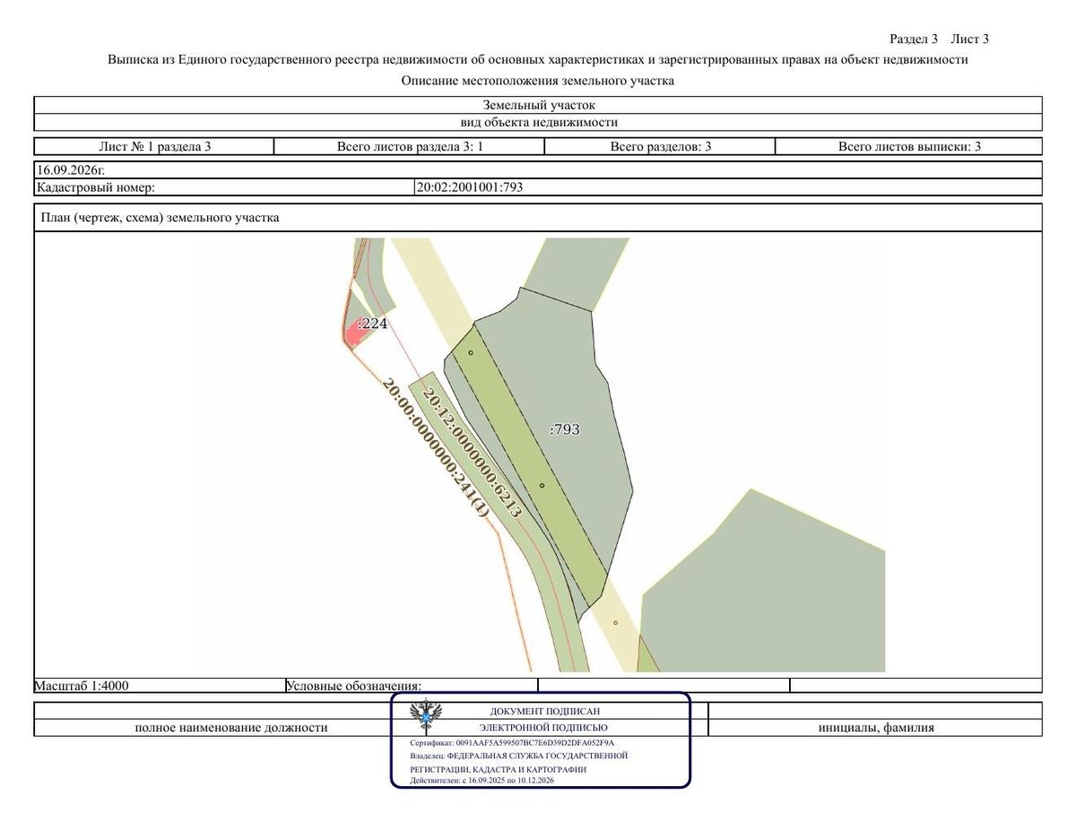The width and height of the screenshot is (1076, 831).
Task: Click the "Масштаб 1:4000" text
Action: tap(82, 686)
